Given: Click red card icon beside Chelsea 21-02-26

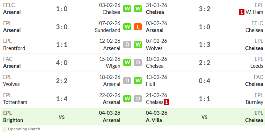Looking at the screenshot, I should click(166, 102).
